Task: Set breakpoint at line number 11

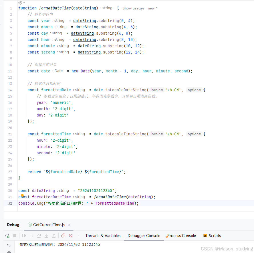Action: tap(10, 71)
